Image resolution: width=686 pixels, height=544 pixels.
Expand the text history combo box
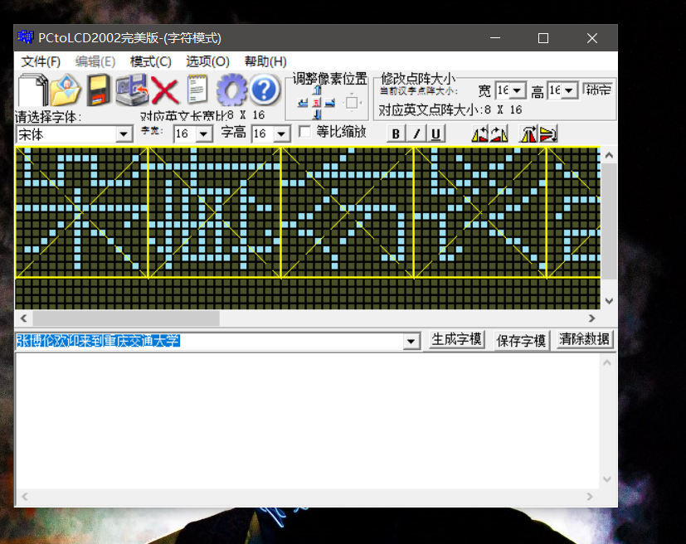coord(409,341)
